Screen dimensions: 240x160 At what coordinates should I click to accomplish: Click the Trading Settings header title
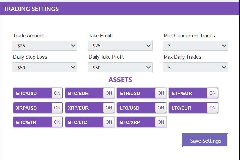31,9
